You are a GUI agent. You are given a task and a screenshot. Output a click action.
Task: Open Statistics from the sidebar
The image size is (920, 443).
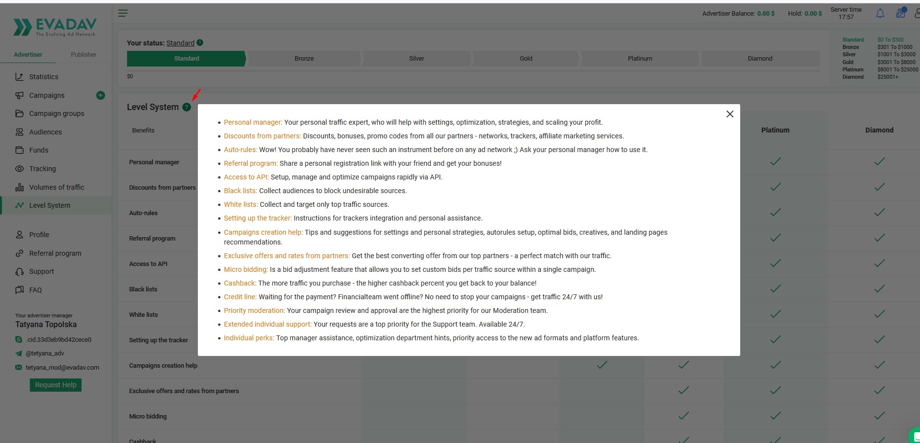click(43, 77)
